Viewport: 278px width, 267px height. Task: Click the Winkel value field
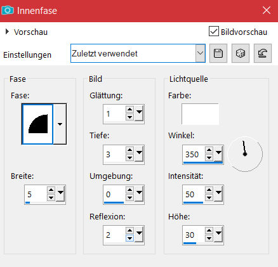coord(194,154)
